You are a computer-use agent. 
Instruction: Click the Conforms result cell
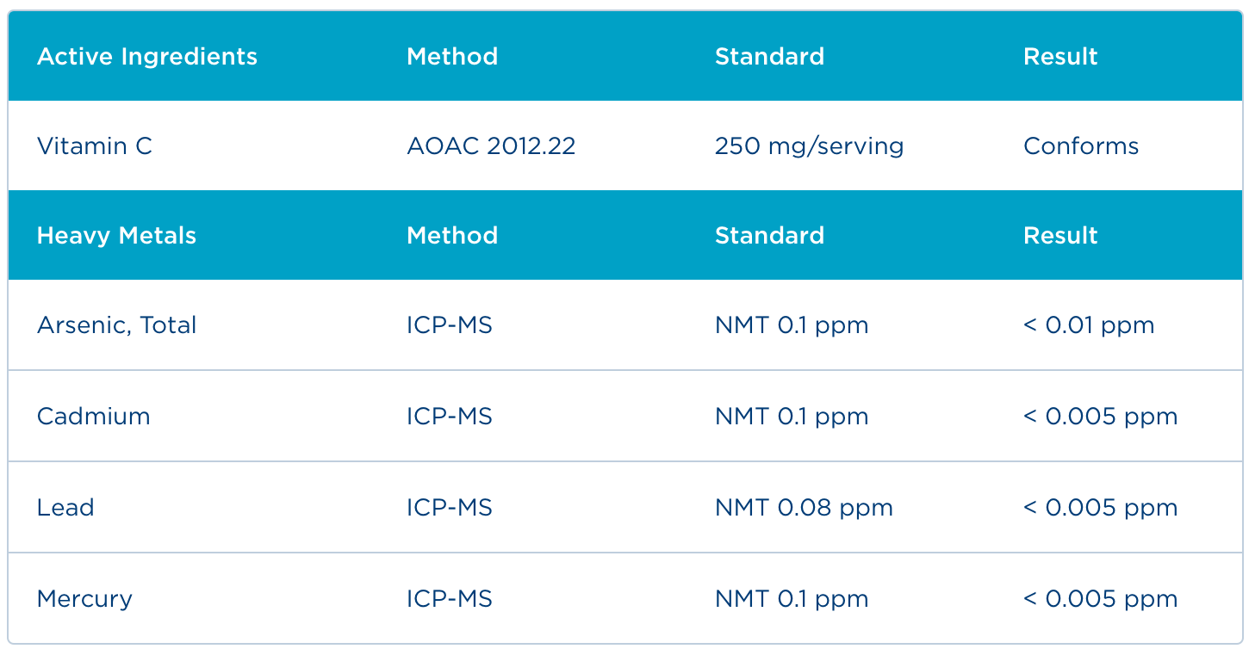click(1081, 146)
